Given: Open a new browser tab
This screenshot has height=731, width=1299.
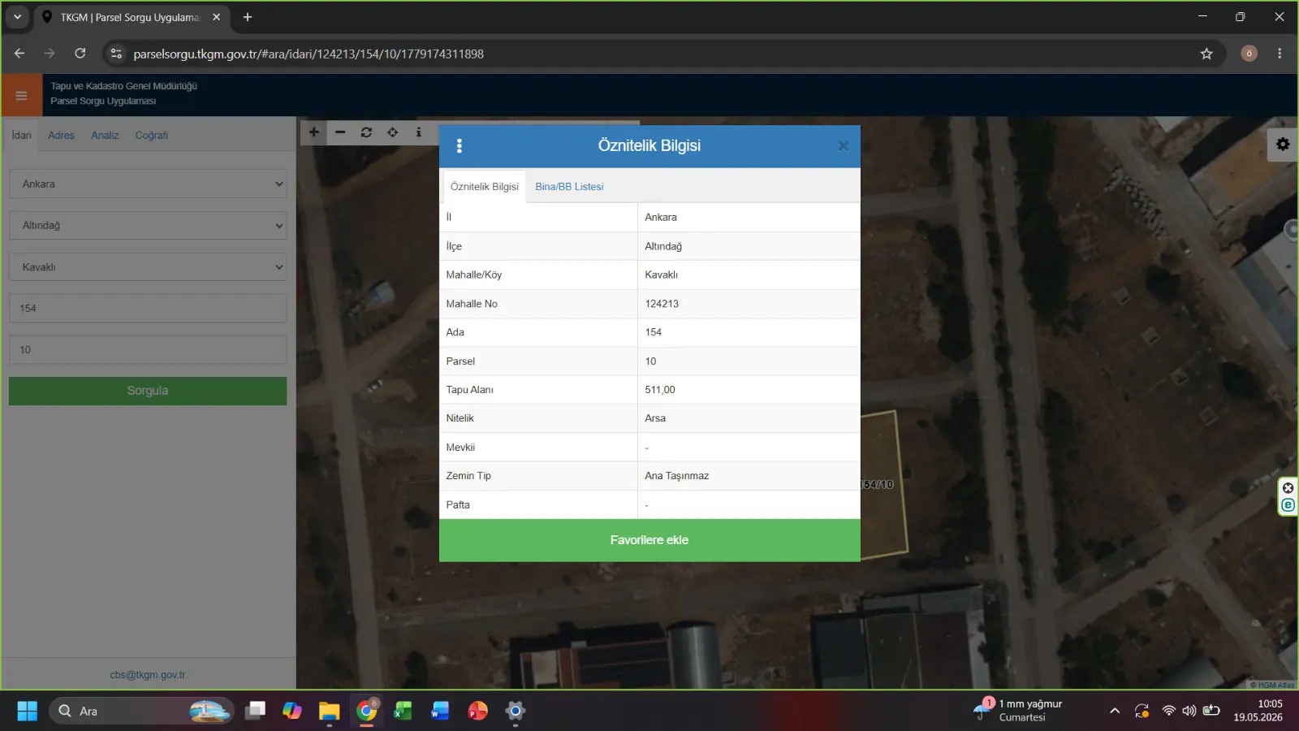Looking at the screenshot, I should pos(248,17).
